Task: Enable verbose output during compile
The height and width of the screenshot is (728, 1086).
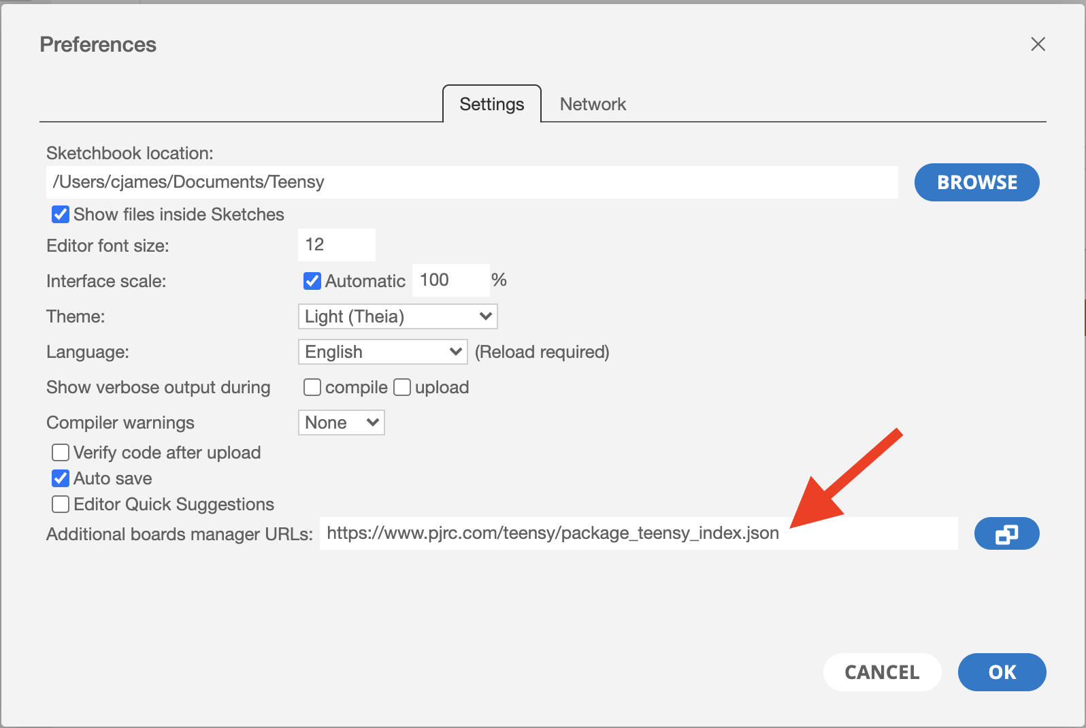Action: point(312,387)
